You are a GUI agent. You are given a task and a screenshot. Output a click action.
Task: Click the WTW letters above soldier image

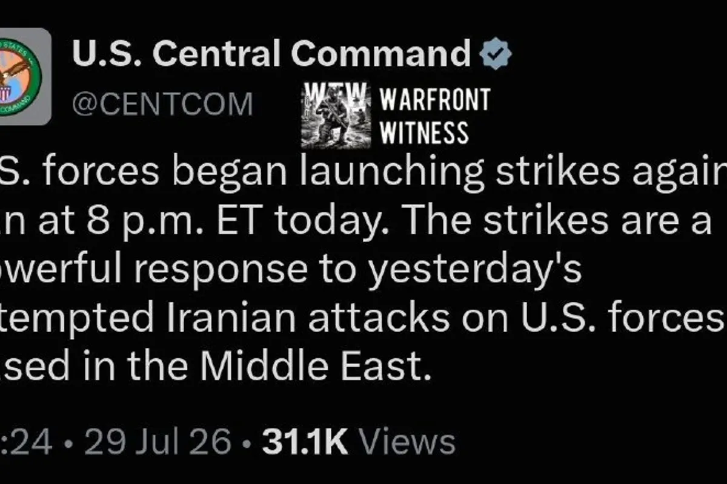(335, 91)
